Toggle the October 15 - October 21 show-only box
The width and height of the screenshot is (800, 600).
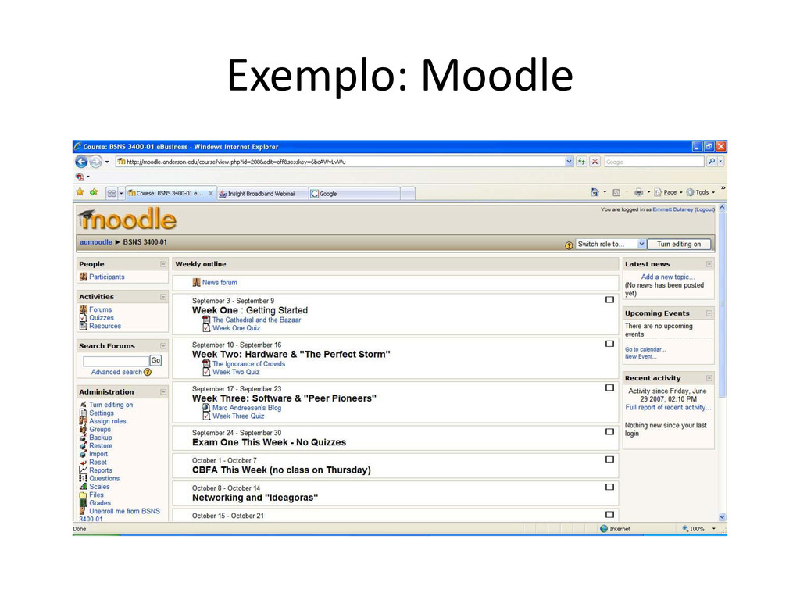[x=609, y=514]
